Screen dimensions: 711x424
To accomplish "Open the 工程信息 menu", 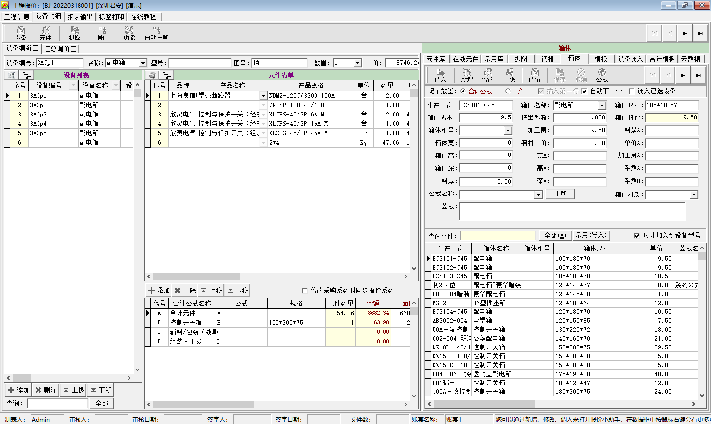I will (17, 17).
